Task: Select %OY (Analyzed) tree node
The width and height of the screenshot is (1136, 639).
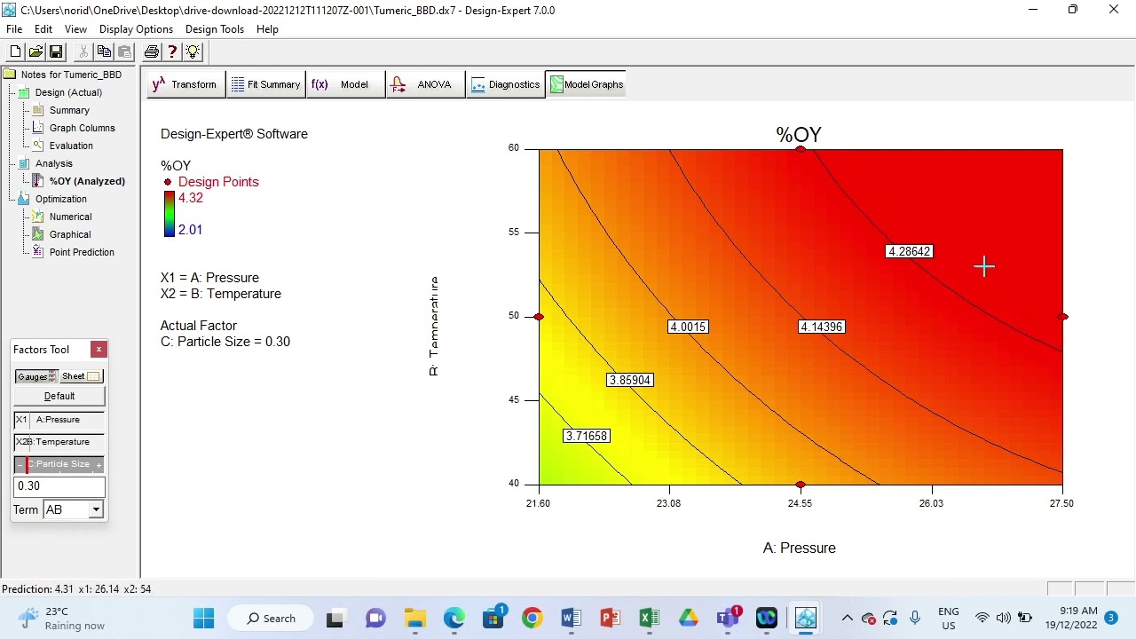Action: tap(87, 181)
